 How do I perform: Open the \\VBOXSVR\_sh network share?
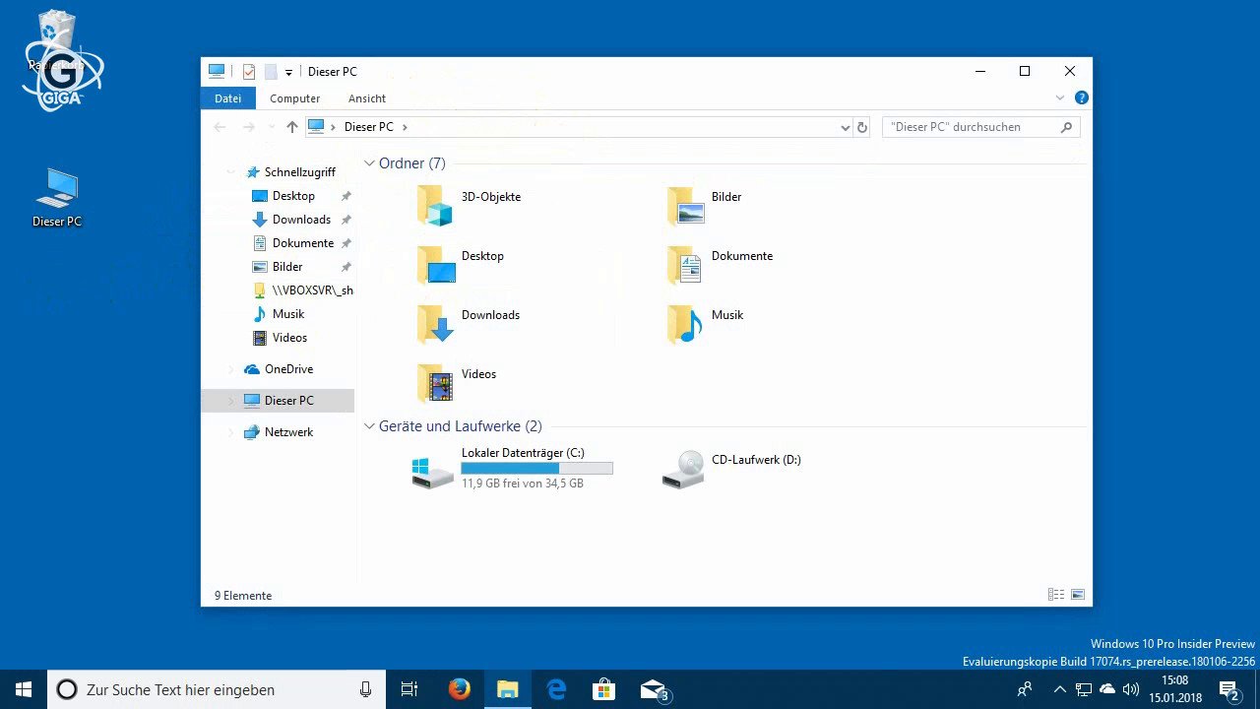[x=303, y=290]
